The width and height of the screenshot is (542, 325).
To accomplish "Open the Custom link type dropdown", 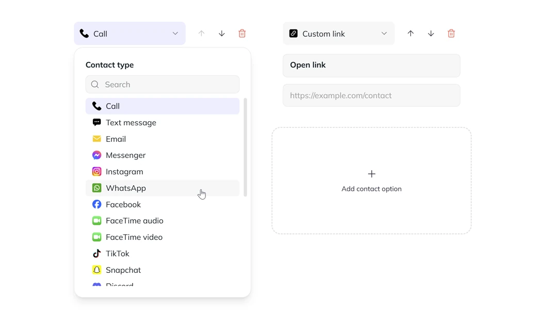I will click(339, 34).
